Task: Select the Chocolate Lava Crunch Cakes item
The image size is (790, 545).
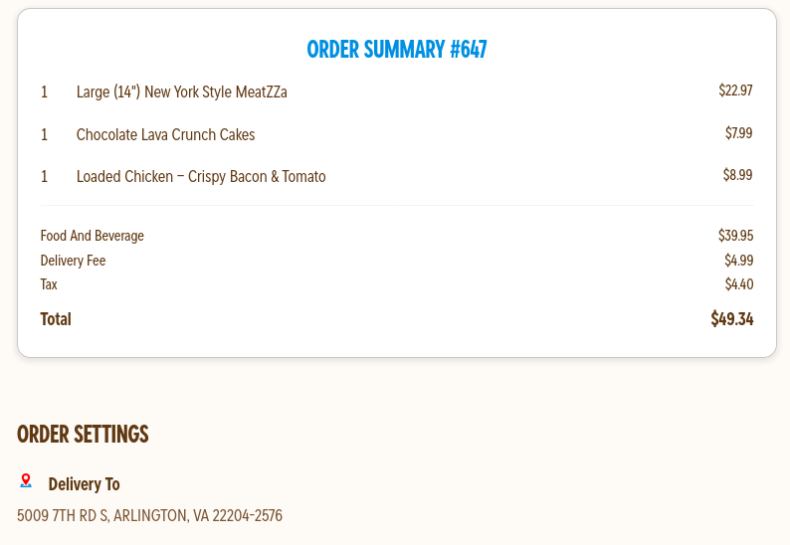Action: pos(165,134)
